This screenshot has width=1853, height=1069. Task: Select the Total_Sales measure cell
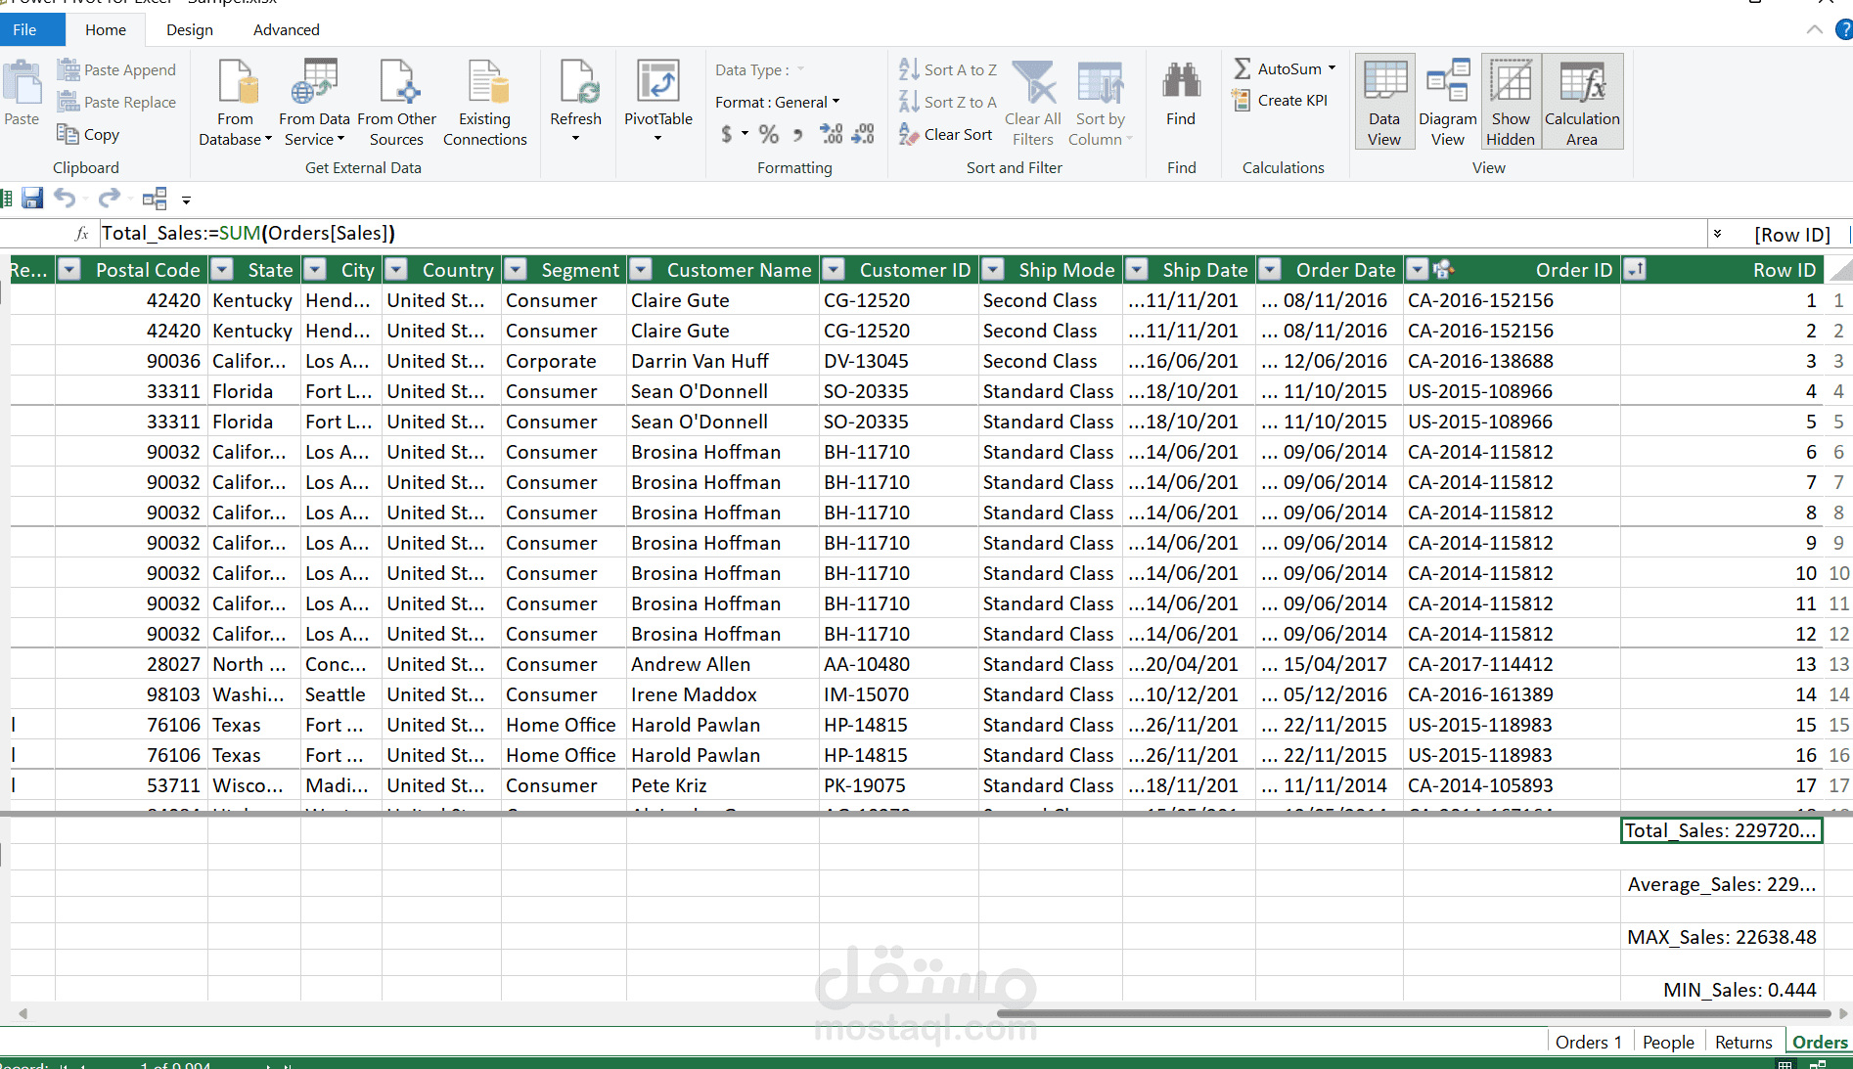pos(1721,830)
